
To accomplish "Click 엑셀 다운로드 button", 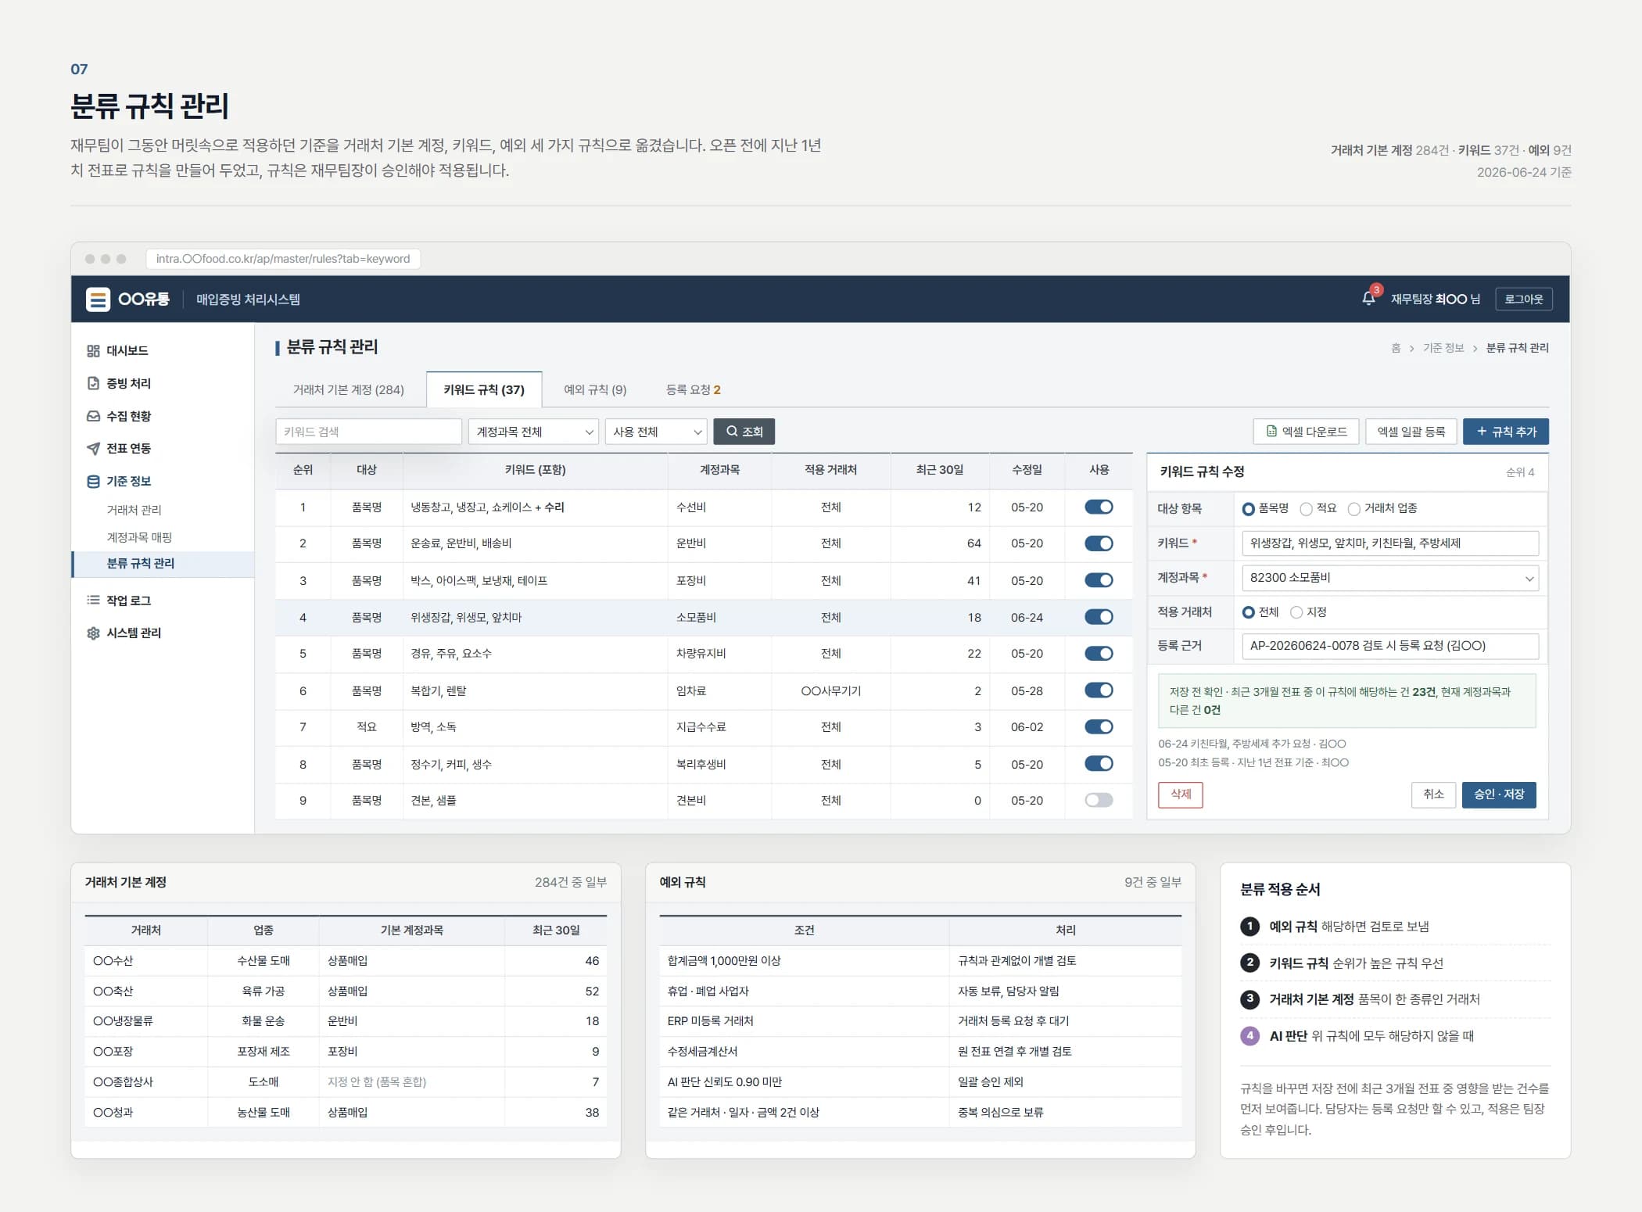I will (1306, 432).
